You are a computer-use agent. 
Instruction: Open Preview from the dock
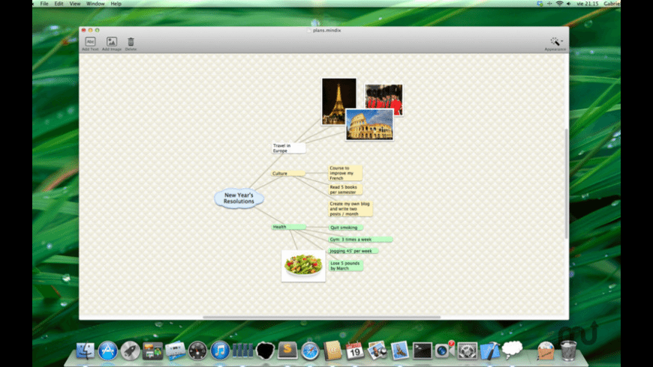(378, 351)
